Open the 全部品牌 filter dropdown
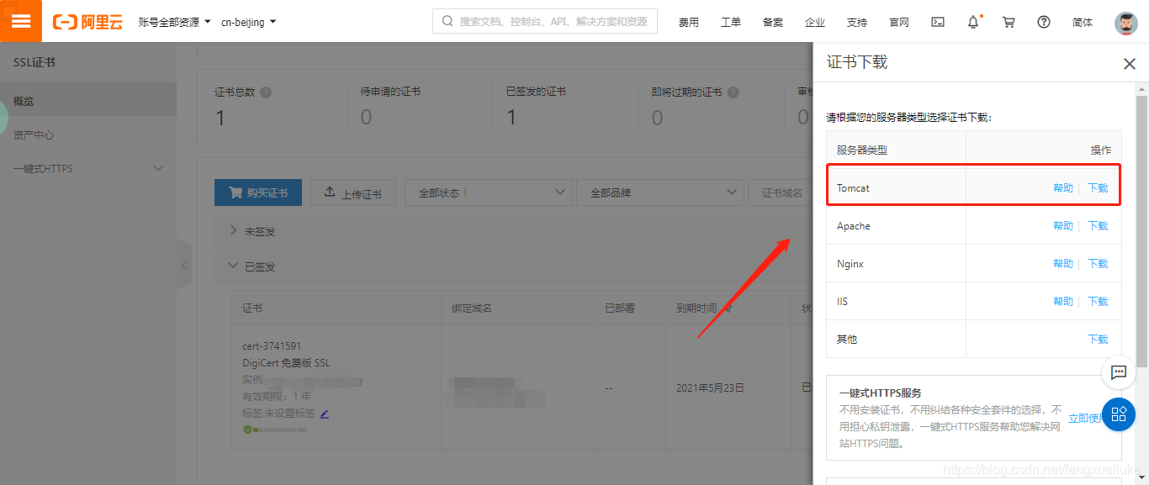Screen dimensions: 1149x485 coord(660,192)
